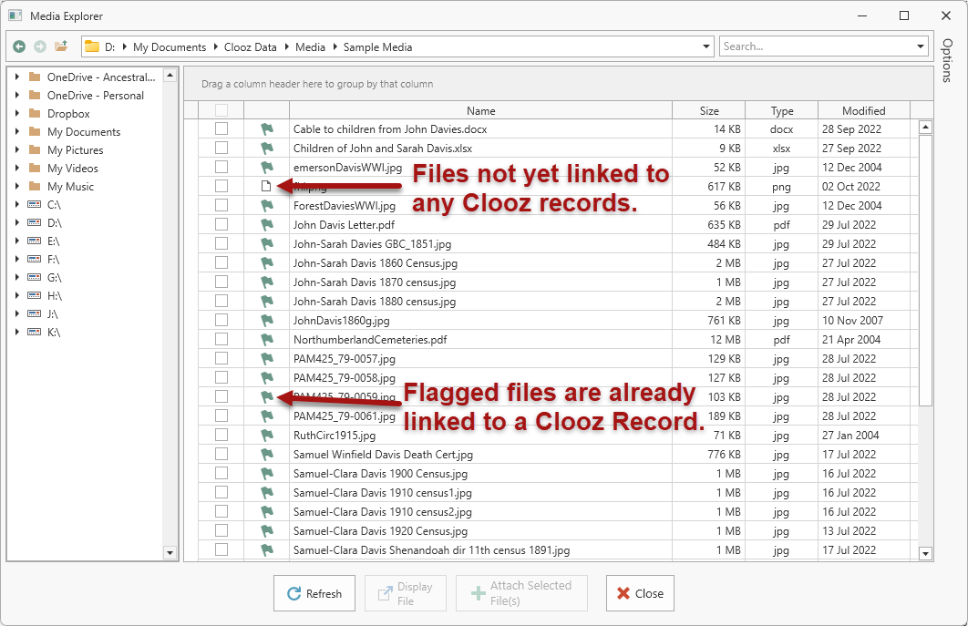Click into the Search input field
The image size is (968, 626).
(x=816, y=46)
